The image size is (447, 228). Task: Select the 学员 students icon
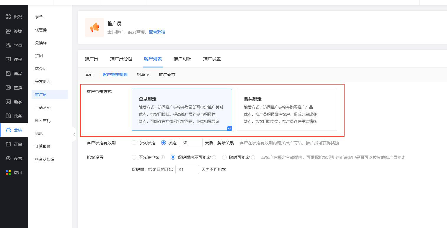[x=8, y=45]
